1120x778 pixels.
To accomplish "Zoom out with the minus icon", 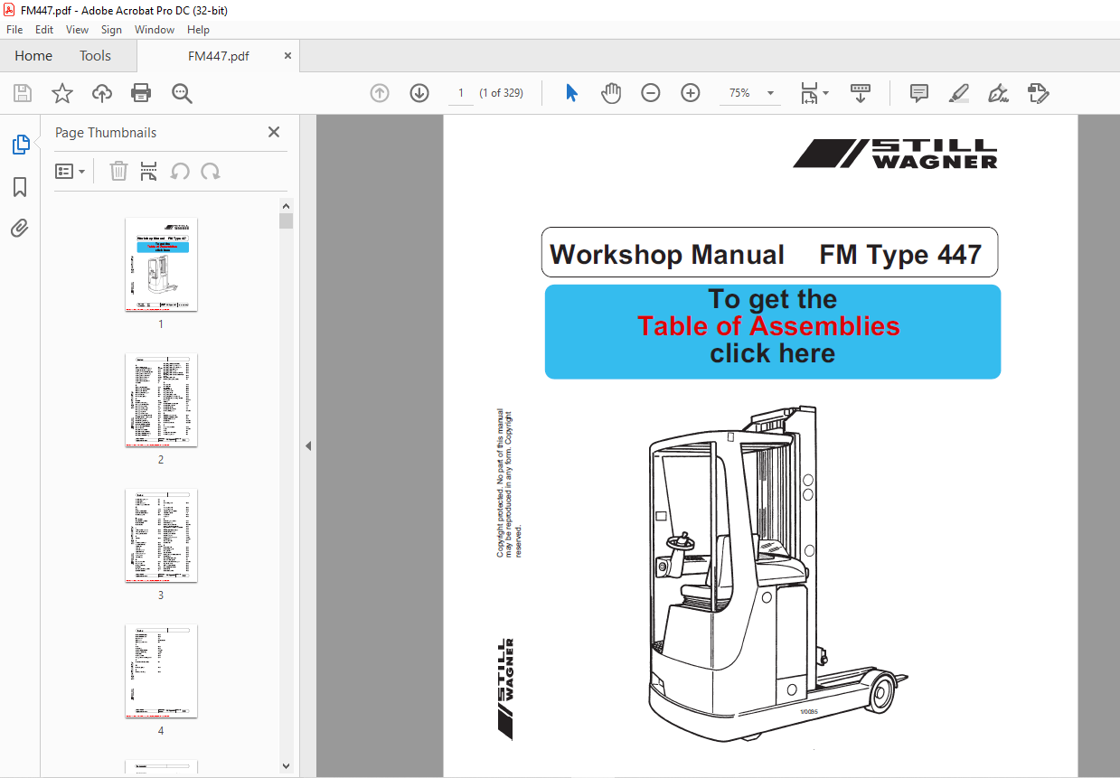I will point(651,93).
